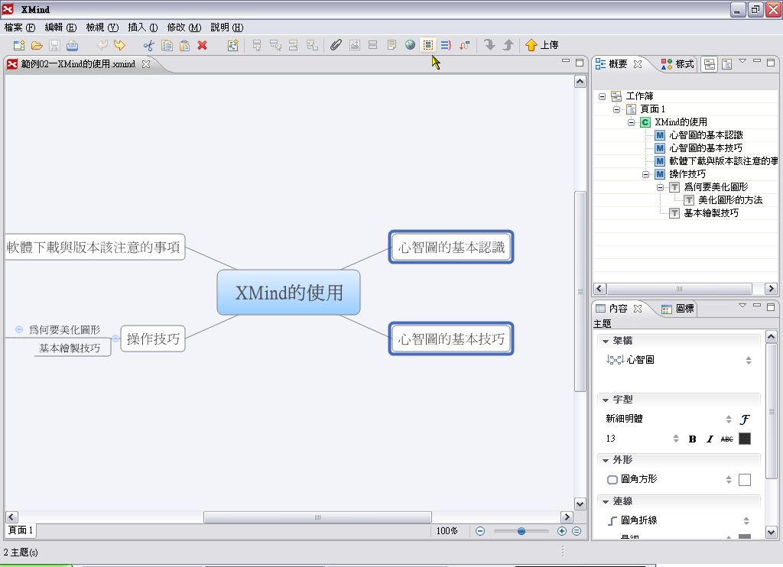
Task: Collapse the 工作簿 tree node
Action: (603, 96)
